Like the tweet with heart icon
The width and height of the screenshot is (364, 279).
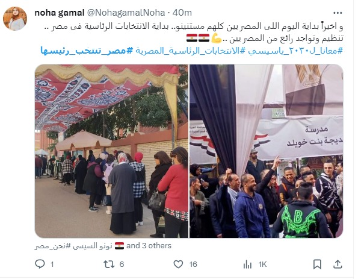coord(178,264)
